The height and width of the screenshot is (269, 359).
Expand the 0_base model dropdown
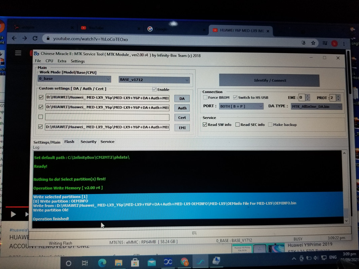[x=74, y=79]
